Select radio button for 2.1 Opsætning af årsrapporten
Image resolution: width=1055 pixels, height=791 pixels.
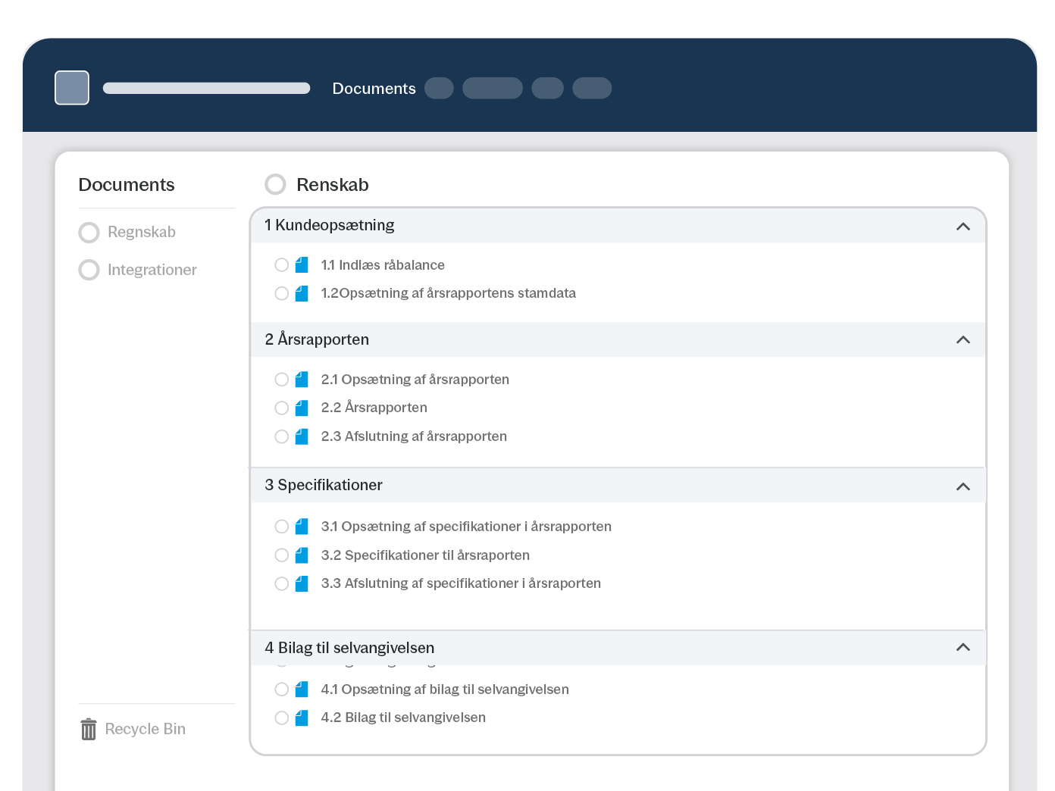coord(281,380)
